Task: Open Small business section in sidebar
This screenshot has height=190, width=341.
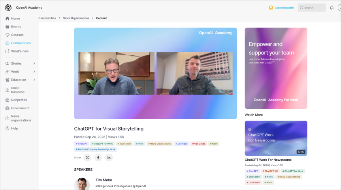Action: tap(18, 90)
